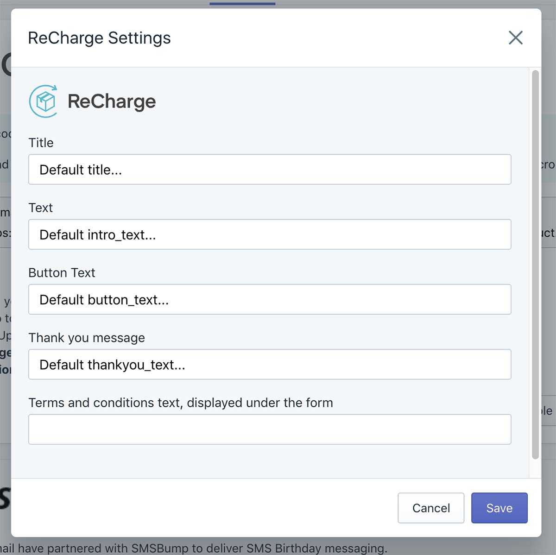This screenshot has width=556, height=555.
Task: Click the "Title" field label
Action: pyautogui.click(x=41, y=143)
